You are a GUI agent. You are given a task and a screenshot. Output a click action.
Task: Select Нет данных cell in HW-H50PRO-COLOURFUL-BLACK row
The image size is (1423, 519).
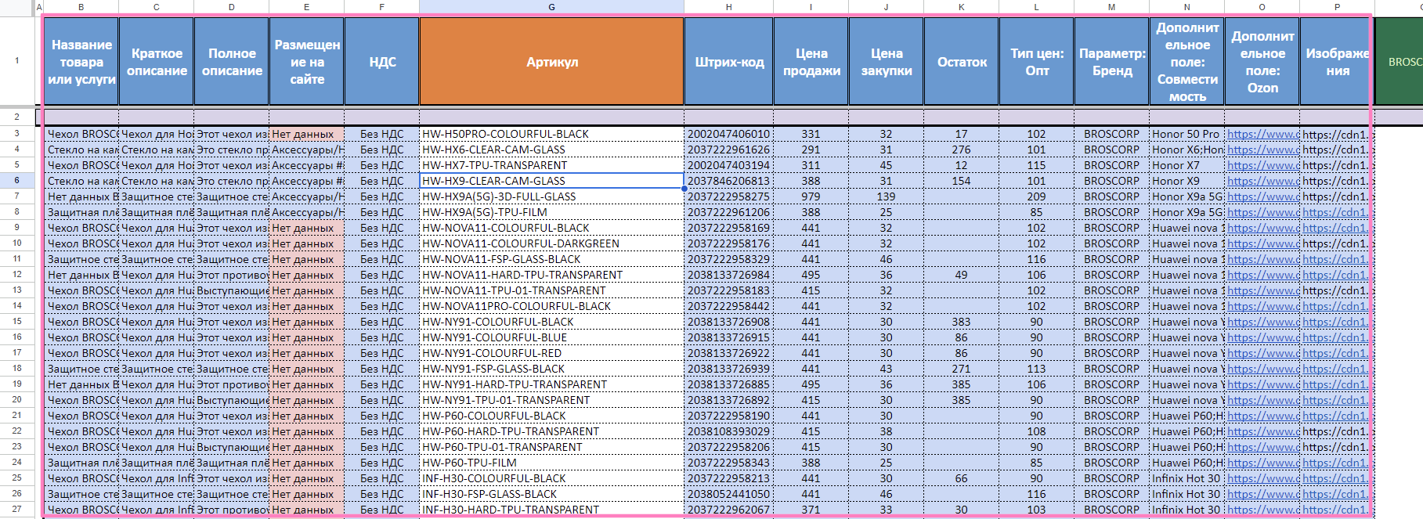click(x=306, y=134)
